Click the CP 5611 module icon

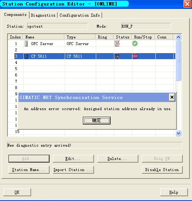point(26,56)
